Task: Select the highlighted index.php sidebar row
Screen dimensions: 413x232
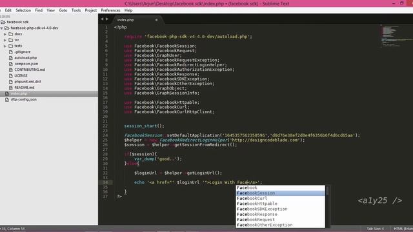Action: [x=49, y=93]
